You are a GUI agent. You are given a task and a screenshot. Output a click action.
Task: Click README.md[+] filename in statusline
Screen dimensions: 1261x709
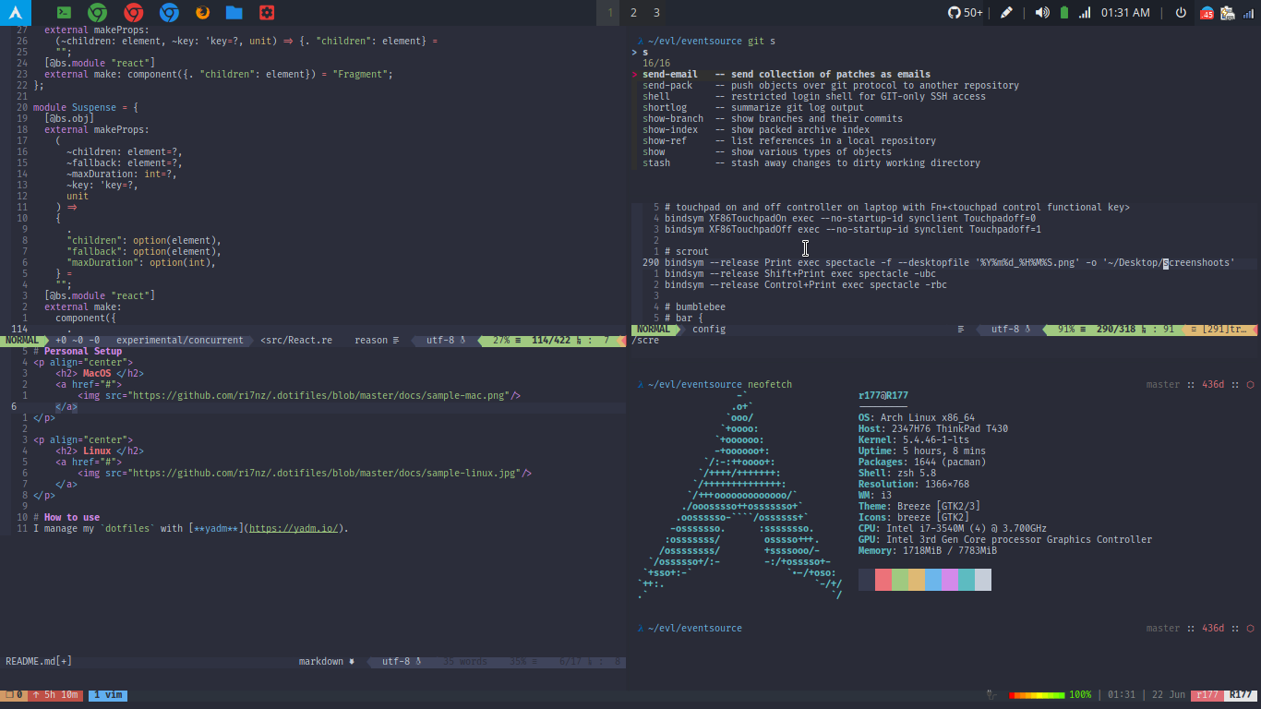(39, 661)
